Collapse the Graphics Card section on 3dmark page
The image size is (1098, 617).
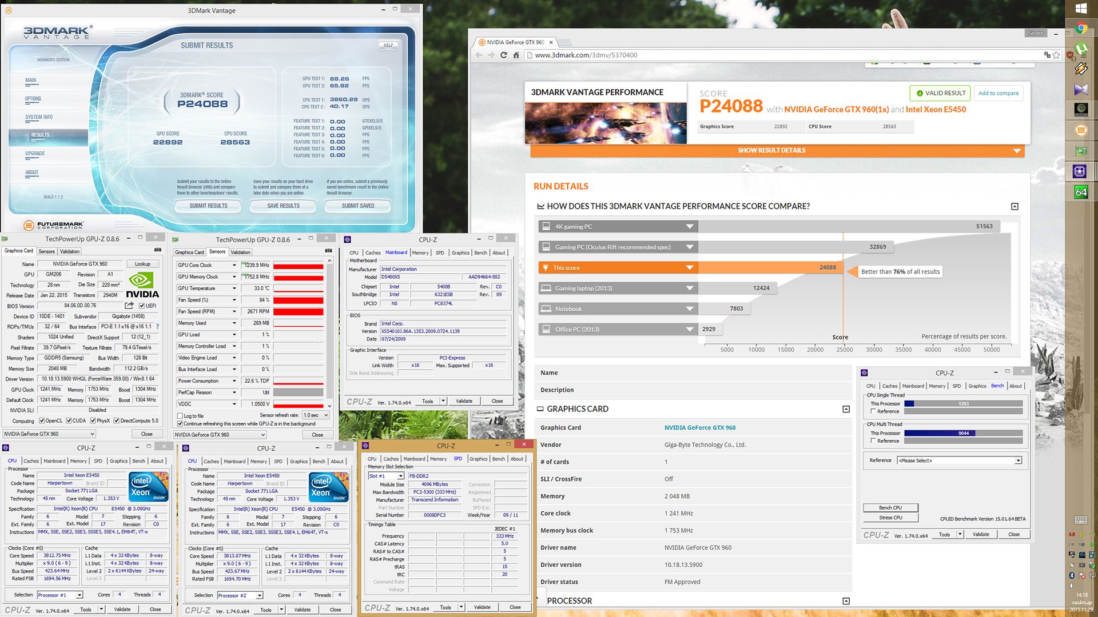[x=846, y=409]
